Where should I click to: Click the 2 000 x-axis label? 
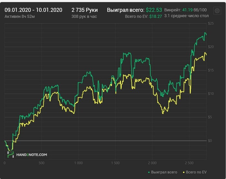[x=152, y=163]
